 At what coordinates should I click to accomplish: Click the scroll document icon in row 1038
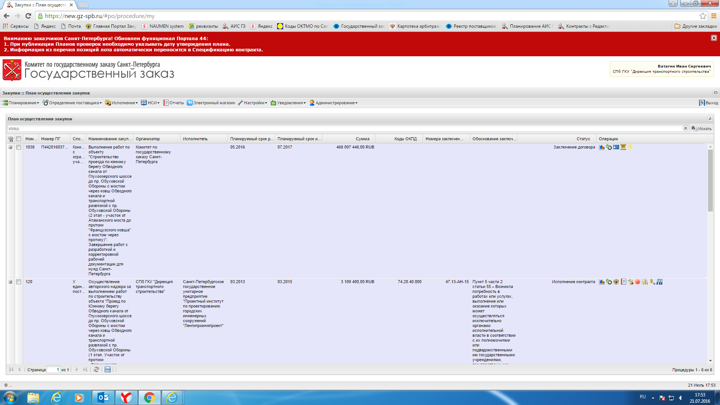tap(623, 147)
